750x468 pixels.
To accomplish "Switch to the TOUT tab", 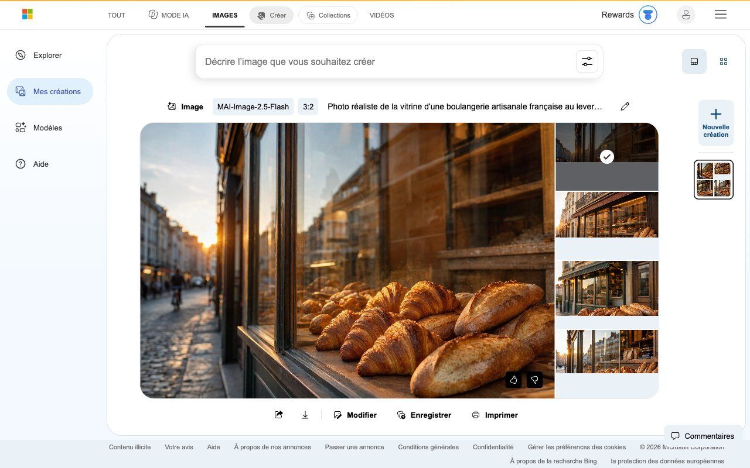I will (117, 15).
